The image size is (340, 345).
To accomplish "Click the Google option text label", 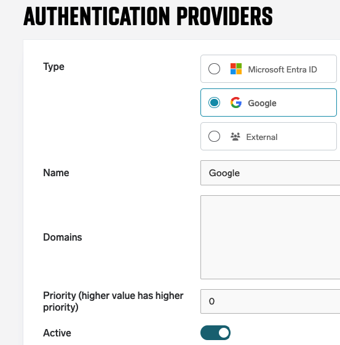I will tap(262, 103).
